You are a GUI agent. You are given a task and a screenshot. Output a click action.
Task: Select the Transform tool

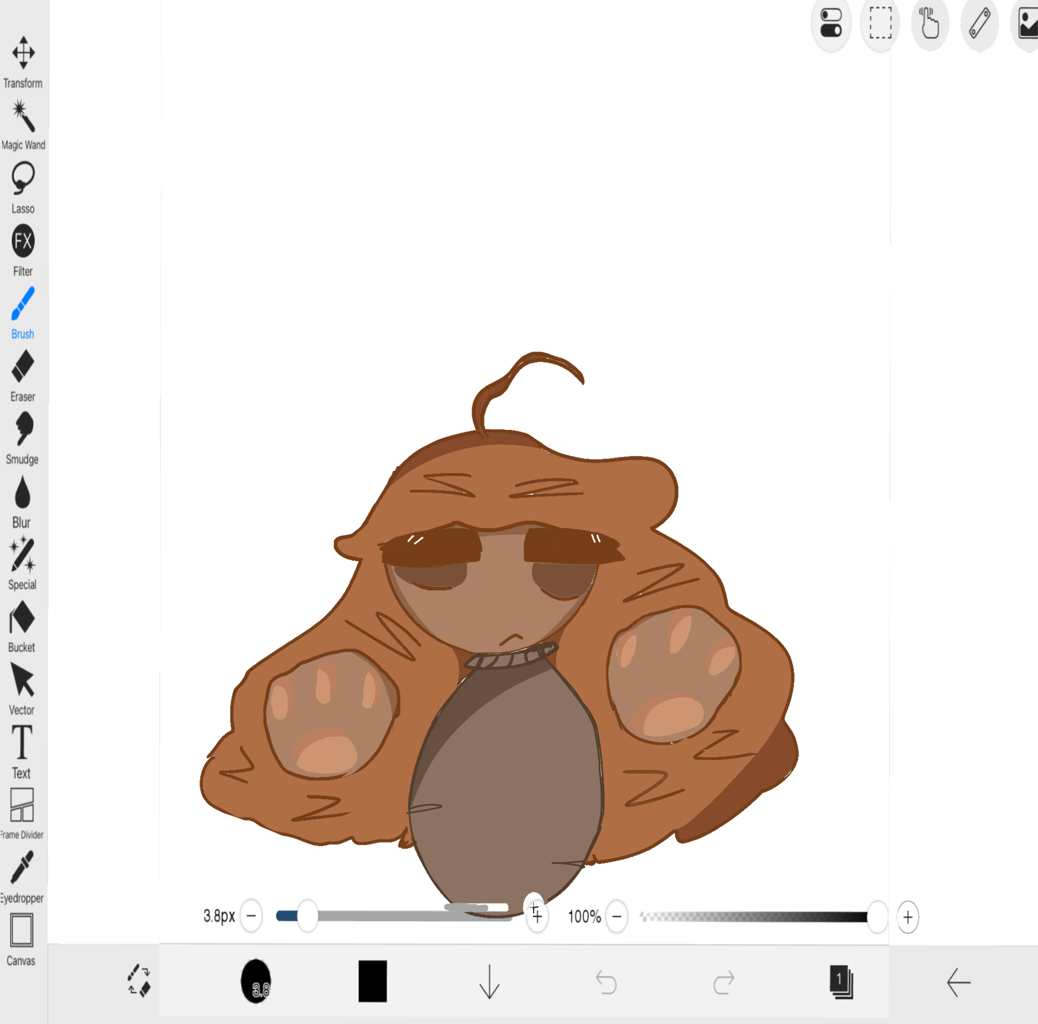23,54
